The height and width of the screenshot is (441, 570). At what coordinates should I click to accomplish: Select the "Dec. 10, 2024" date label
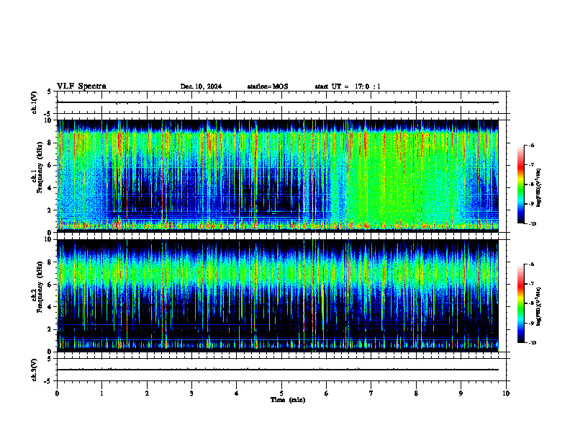201,86
